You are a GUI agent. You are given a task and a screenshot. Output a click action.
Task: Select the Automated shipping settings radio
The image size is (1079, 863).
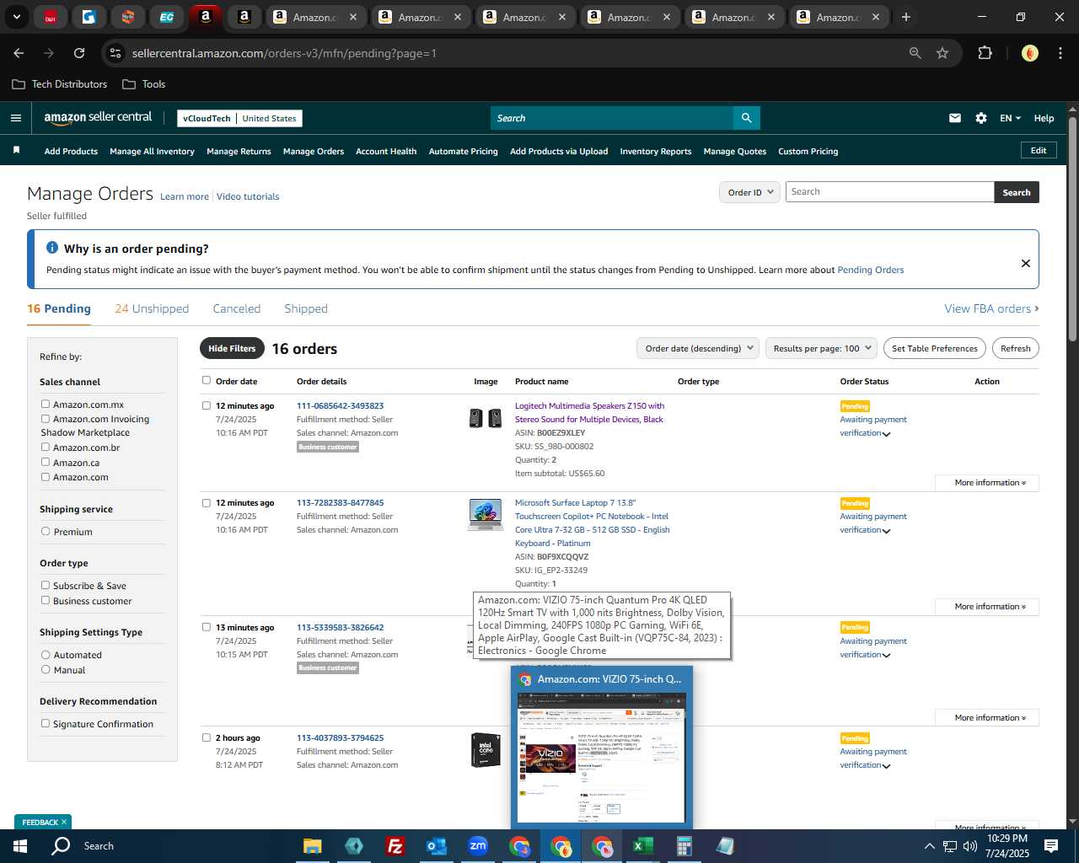coord(46,654)
